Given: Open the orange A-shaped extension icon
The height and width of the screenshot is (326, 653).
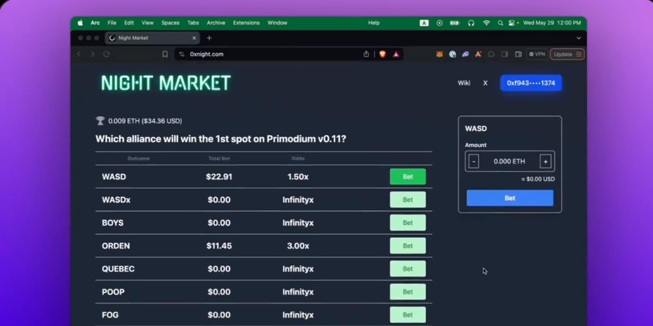Looking at the screenshot, I should click(x=478, y=54).
